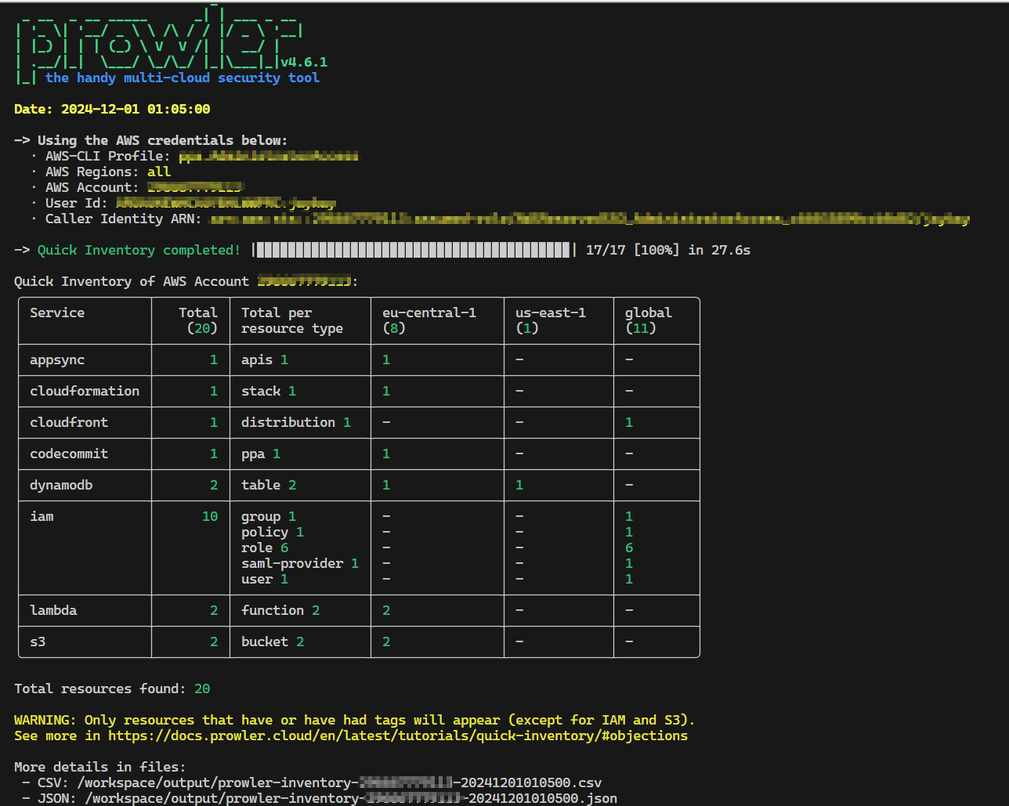Select the 'eu-central-1' column header

point(429,313)
